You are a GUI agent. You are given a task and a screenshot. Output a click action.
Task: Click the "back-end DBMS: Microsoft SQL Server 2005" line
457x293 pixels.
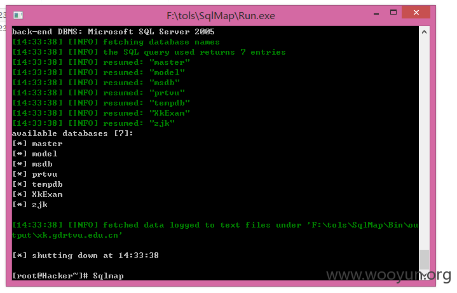113,32
